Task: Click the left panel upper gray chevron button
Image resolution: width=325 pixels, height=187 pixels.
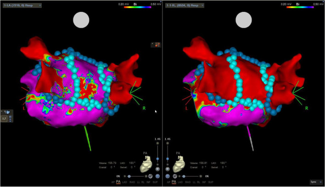Action: 157,169
